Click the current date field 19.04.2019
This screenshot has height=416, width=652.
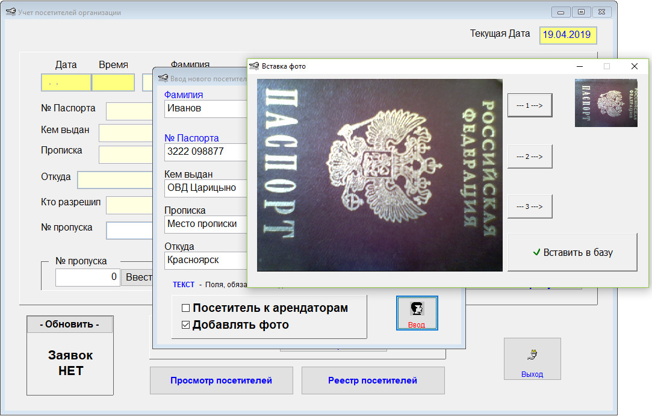click(x=568, y=35)
